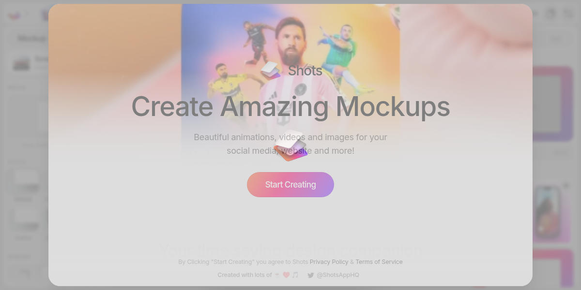Screen dimensions: 581x290
Task: Click the Shots layered logo icon
Action: [x=271, y=71]
